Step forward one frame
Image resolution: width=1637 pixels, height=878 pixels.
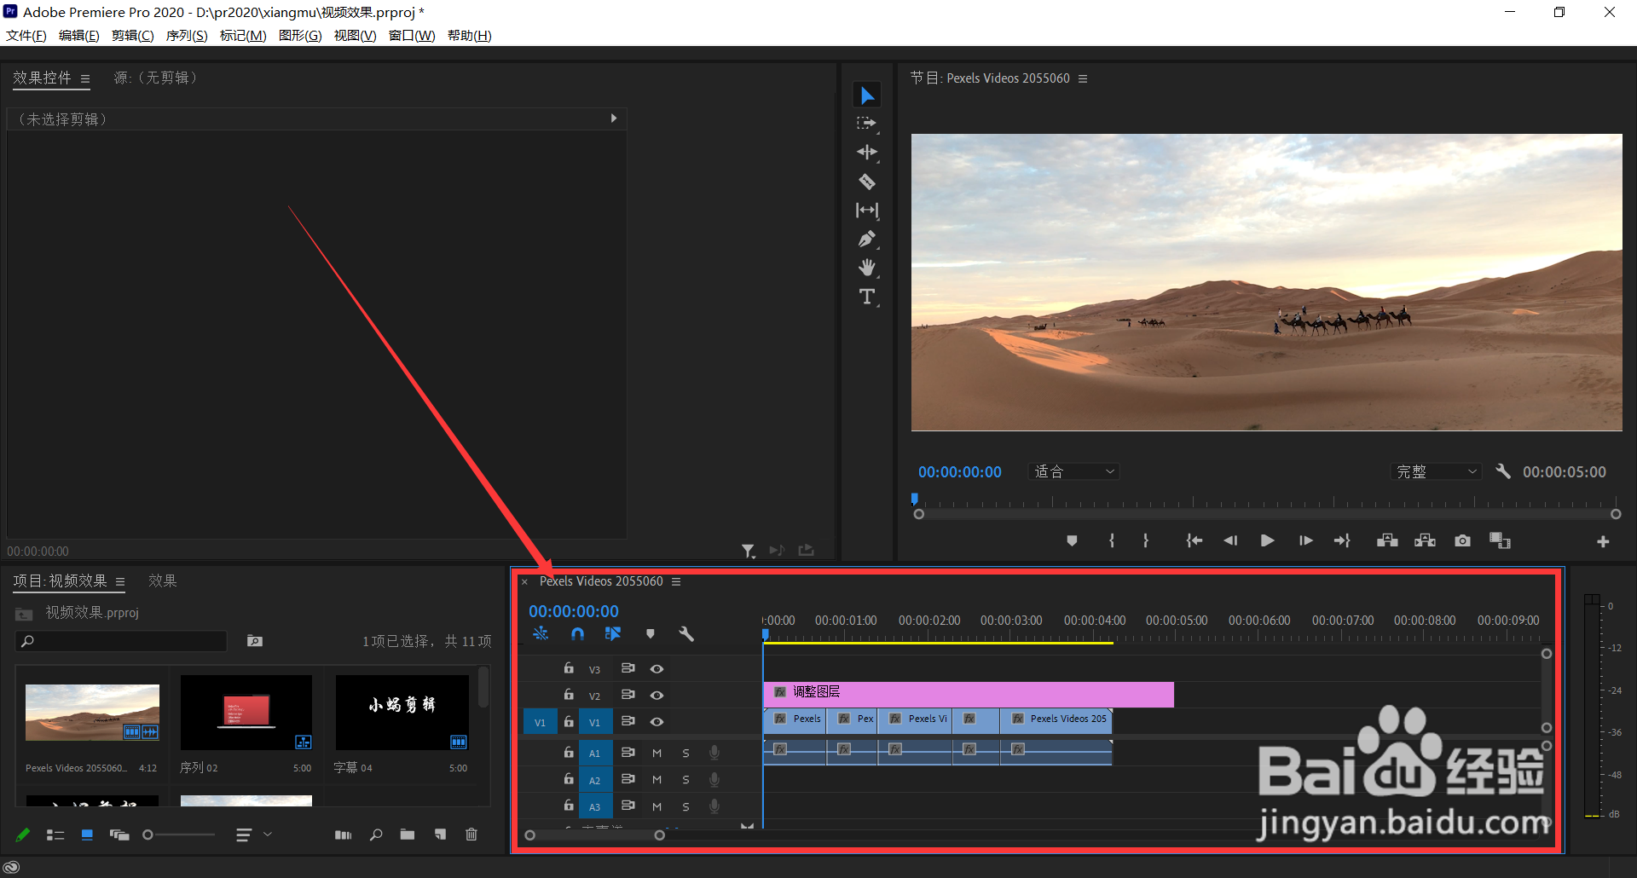pos(1305,540)
